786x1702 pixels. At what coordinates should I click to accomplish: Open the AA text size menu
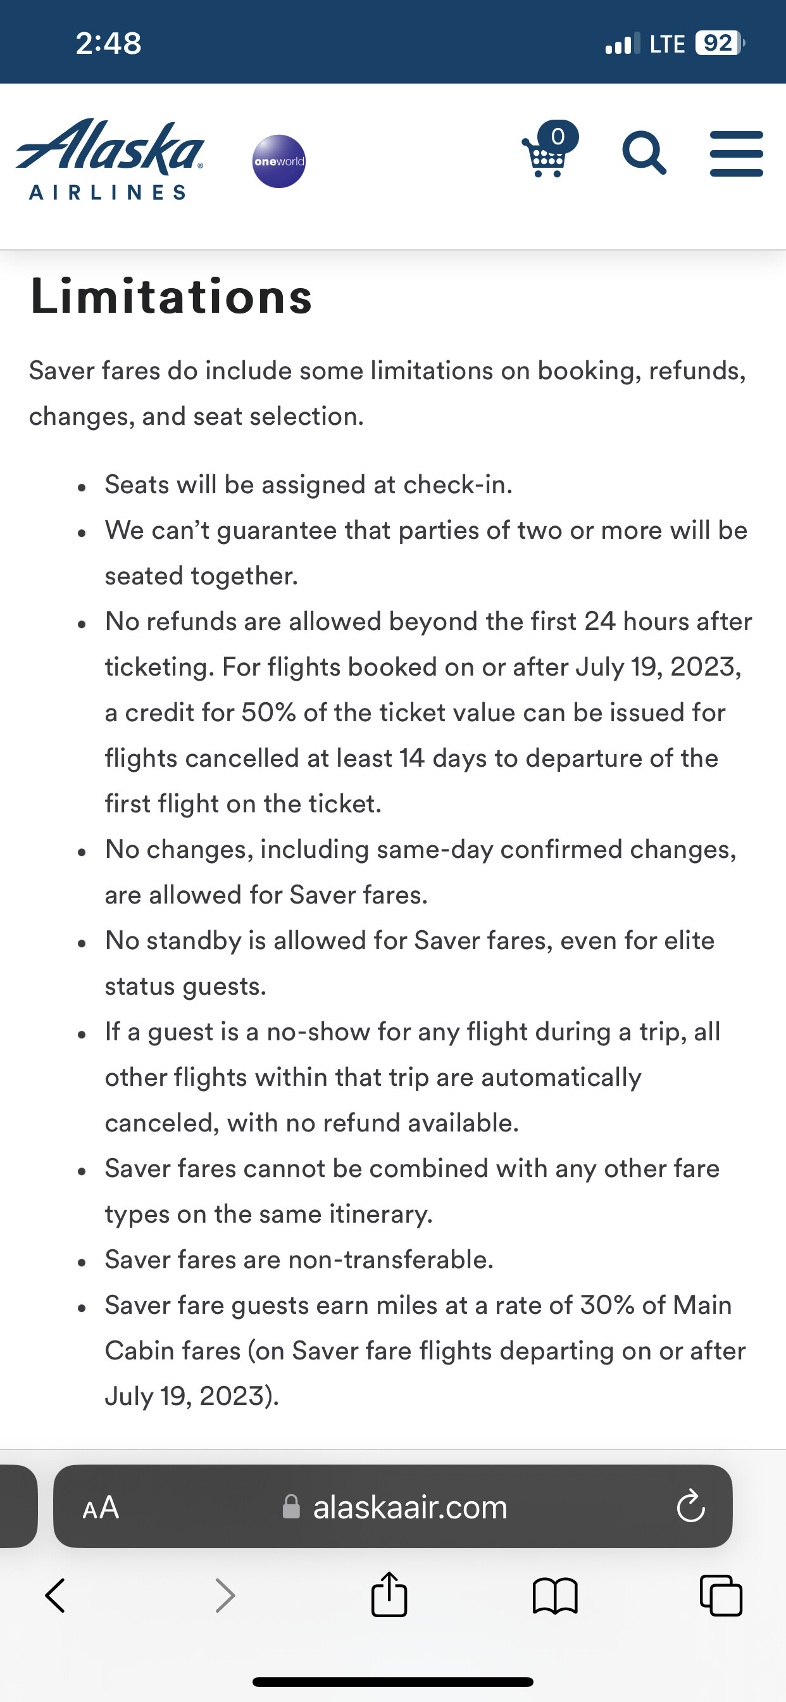[101, 1508]
